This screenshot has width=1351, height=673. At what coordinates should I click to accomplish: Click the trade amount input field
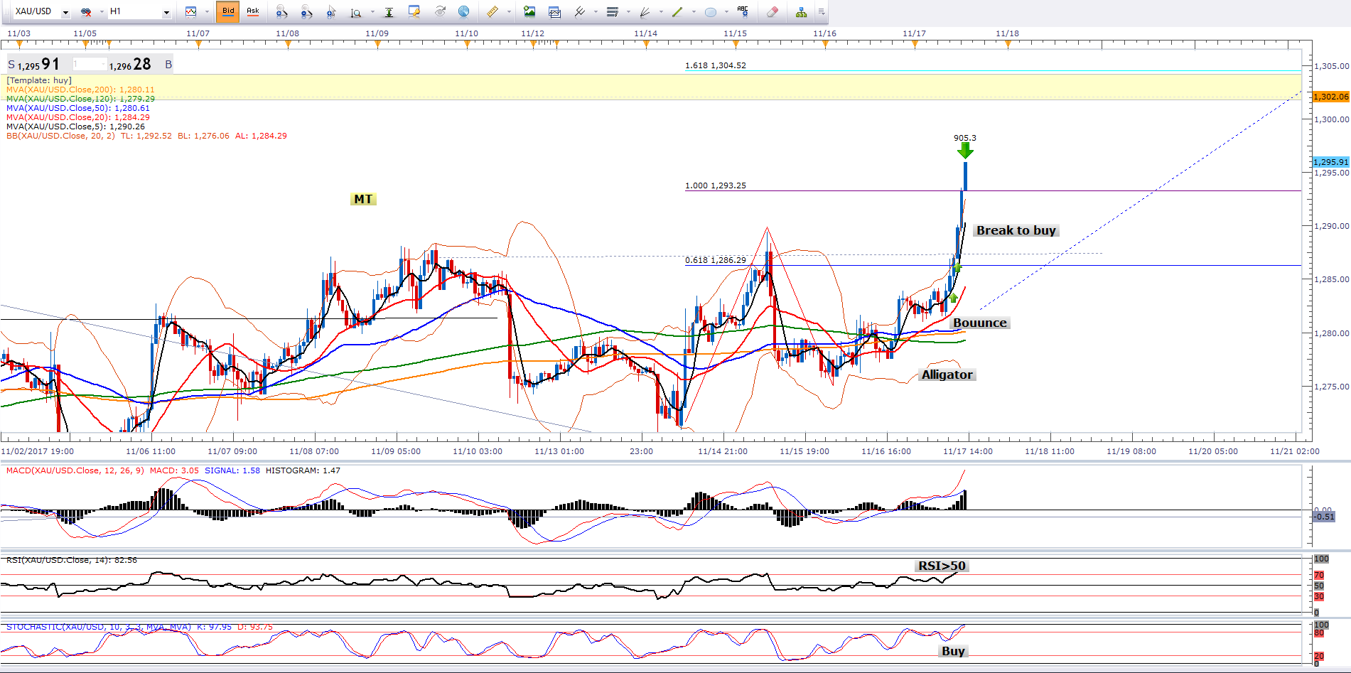[90, 65]
